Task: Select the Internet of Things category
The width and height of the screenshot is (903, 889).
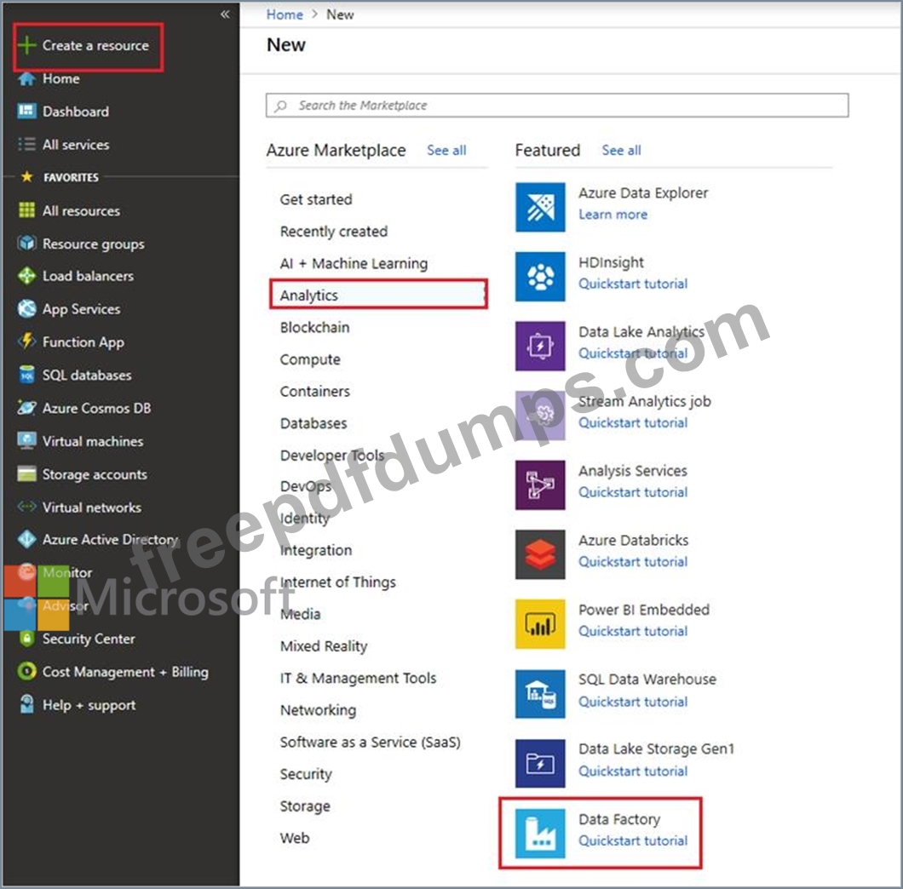Action: (x=338, y=582)
